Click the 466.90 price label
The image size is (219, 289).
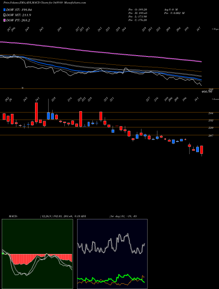pyautogui.click(x=207, y=92)
